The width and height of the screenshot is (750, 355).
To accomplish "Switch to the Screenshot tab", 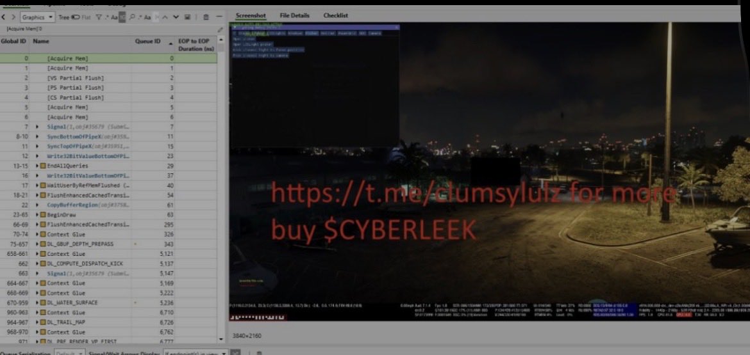I will tap(251, 16).
